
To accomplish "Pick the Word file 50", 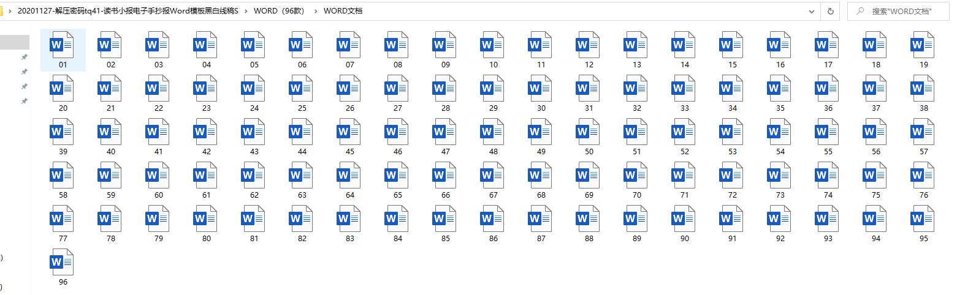I will (588, 132).
